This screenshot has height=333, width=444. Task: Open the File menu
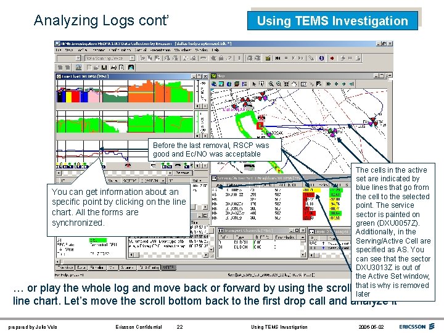[x=59, y=50]
